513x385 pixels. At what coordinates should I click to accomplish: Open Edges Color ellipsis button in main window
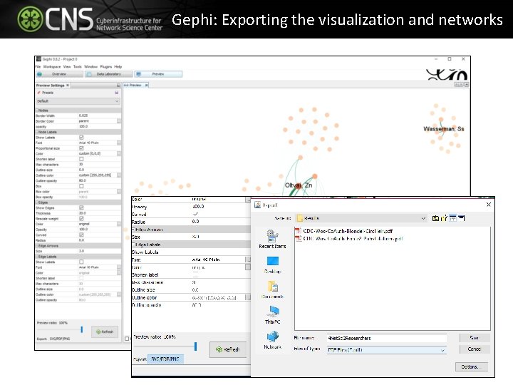click(119, 224)
